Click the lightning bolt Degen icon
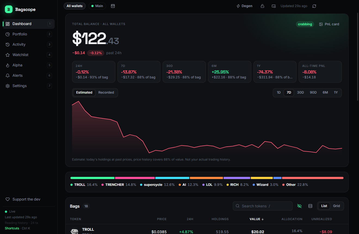This screenshot has width=359, height=234. [x=238, y=6]
